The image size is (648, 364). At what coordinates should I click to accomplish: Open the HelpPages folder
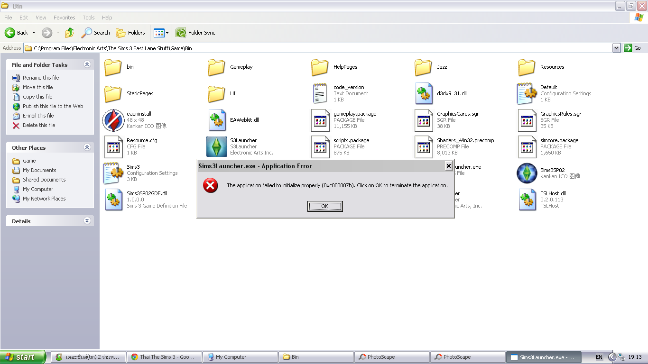click(x=320, y=67)
